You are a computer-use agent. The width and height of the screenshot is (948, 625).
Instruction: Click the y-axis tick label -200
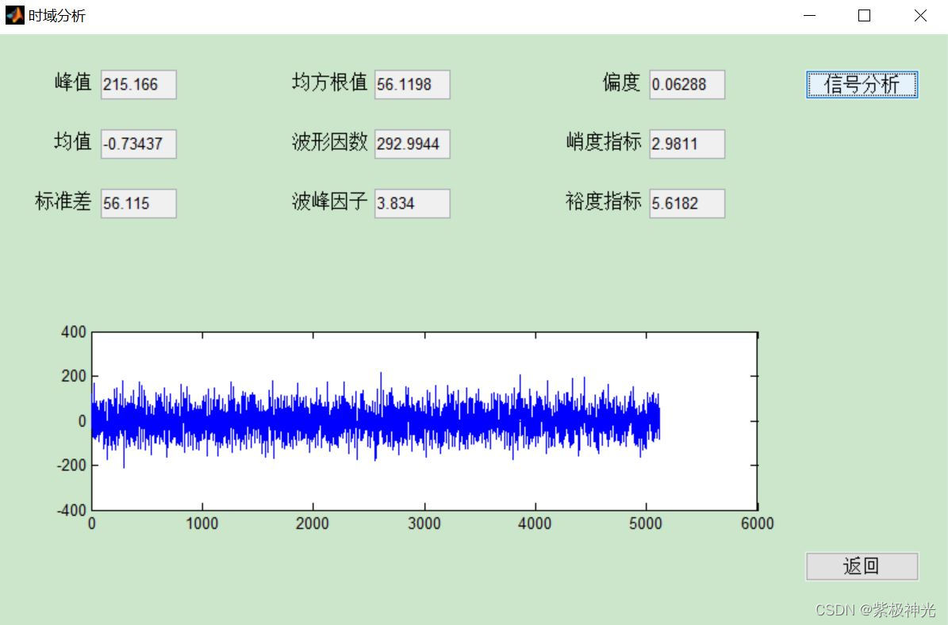tap(71, 466)
